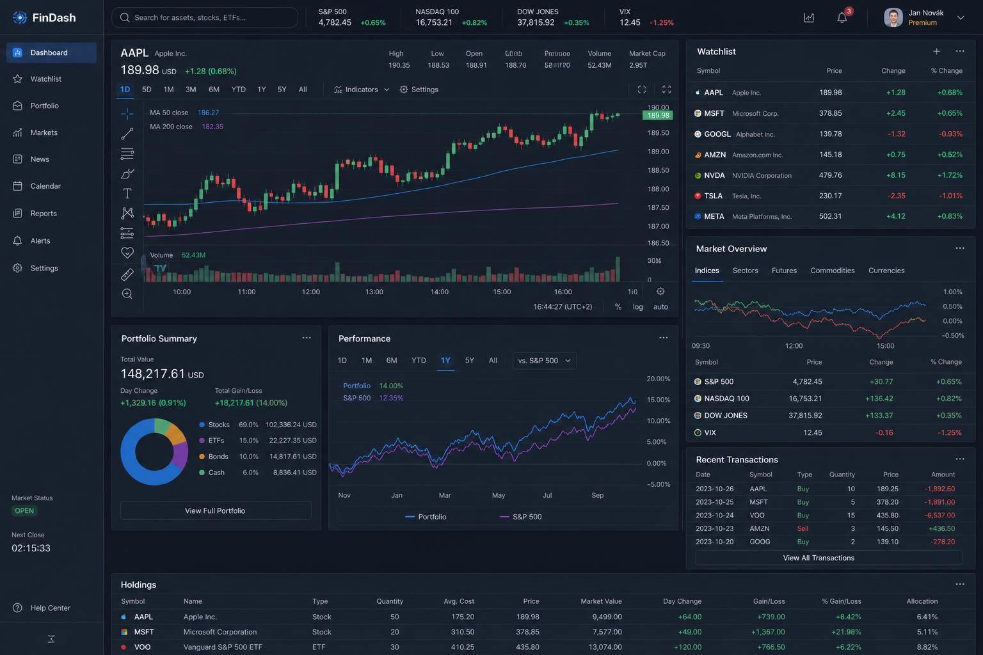Select the chart pattern tool
983x655 pixels.
(x=127, y=213)
